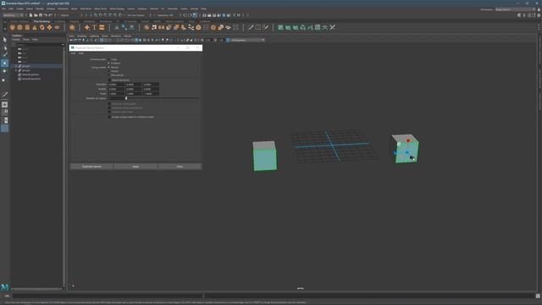Toggle Assign unique name to child nodes
This screenshot has height=305, width=542.
[x=109, y=117]
